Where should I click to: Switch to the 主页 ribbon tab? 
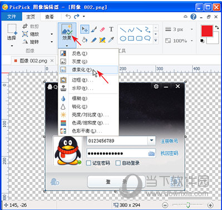[x=31, y=17]
